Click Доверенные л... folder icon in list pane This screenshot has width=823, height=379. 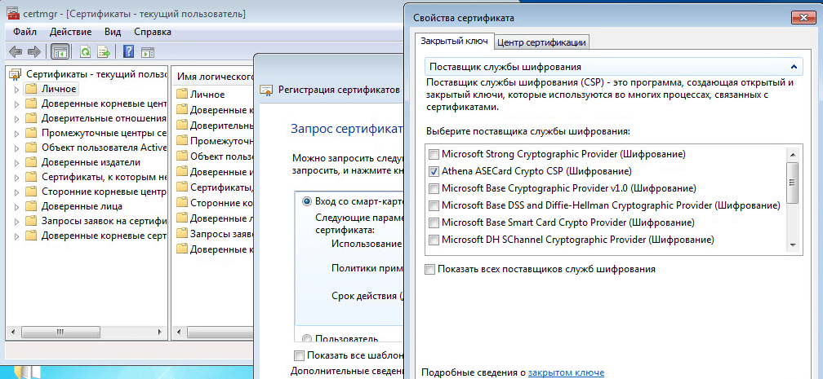click(x=181, y=218)
